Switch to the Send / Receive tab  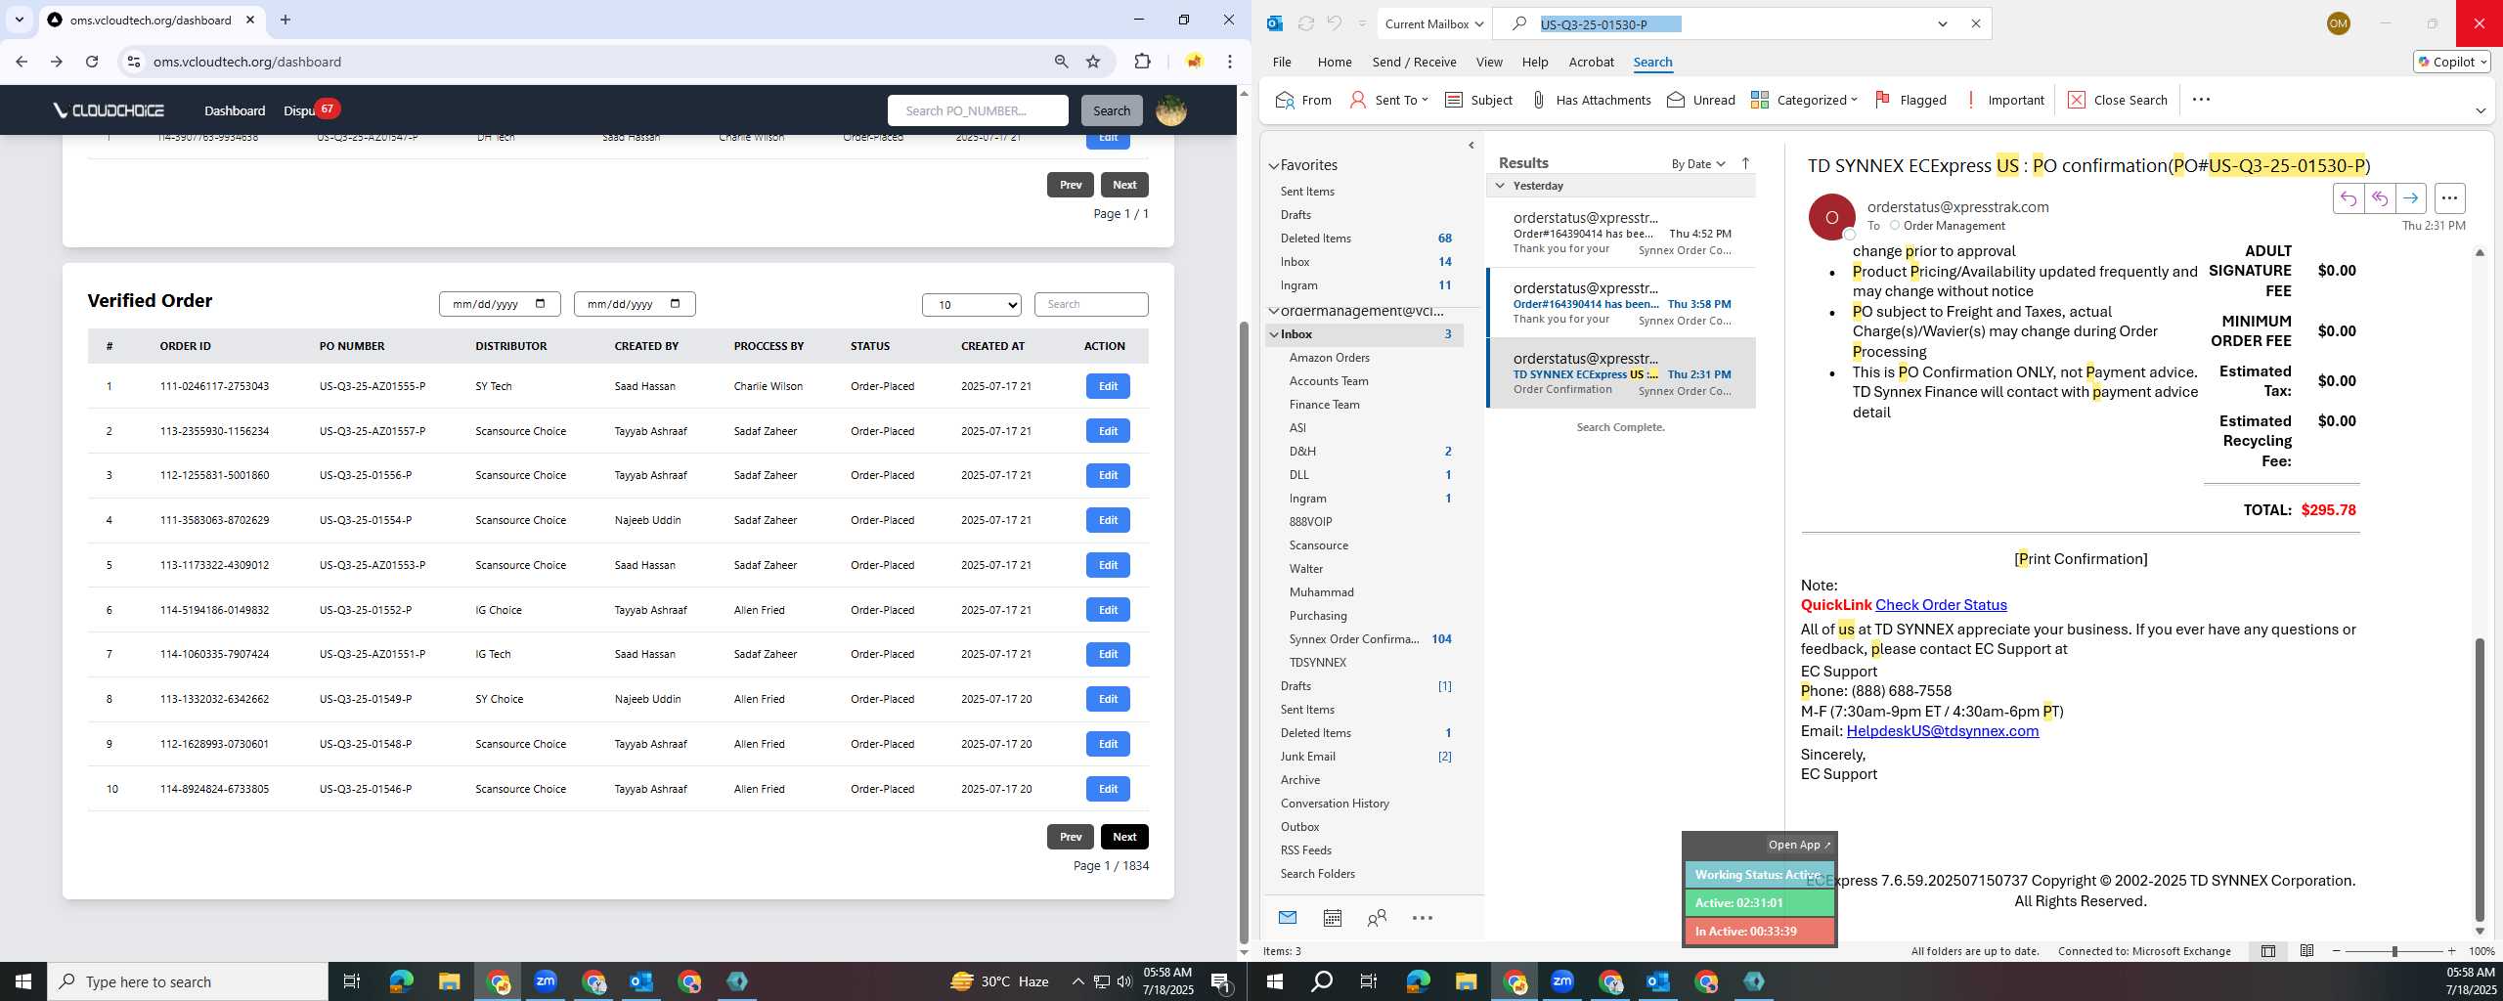pos(1414,62)
